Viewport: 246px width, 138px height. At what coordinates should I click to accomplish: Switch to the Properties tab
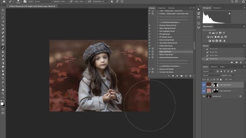[161, 8]
